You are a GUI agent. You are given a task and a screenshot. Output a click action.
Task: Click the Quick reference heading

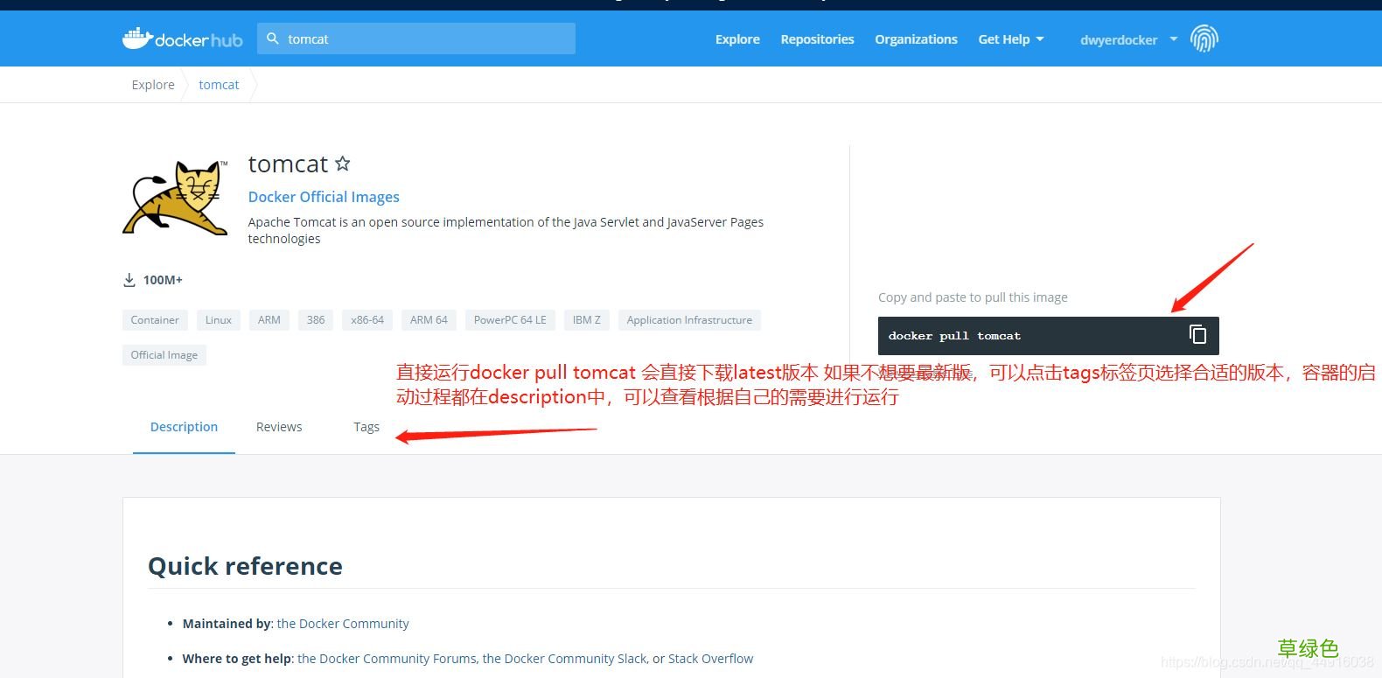[245, 566]
